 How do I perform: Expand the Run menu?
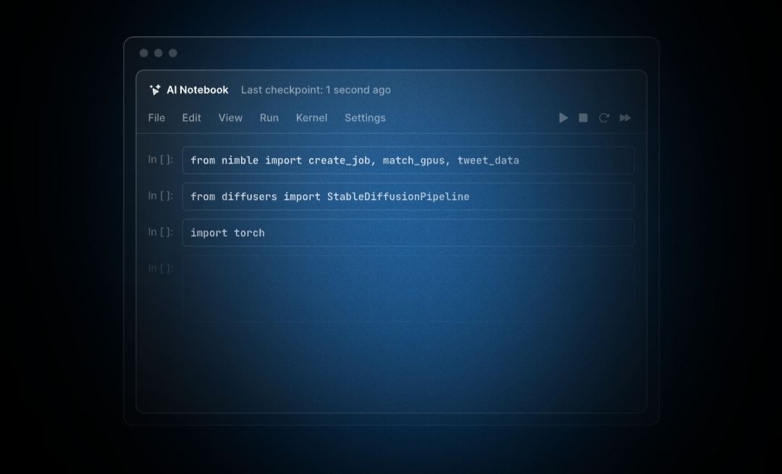pyautogui.click(x=269, y=117)
